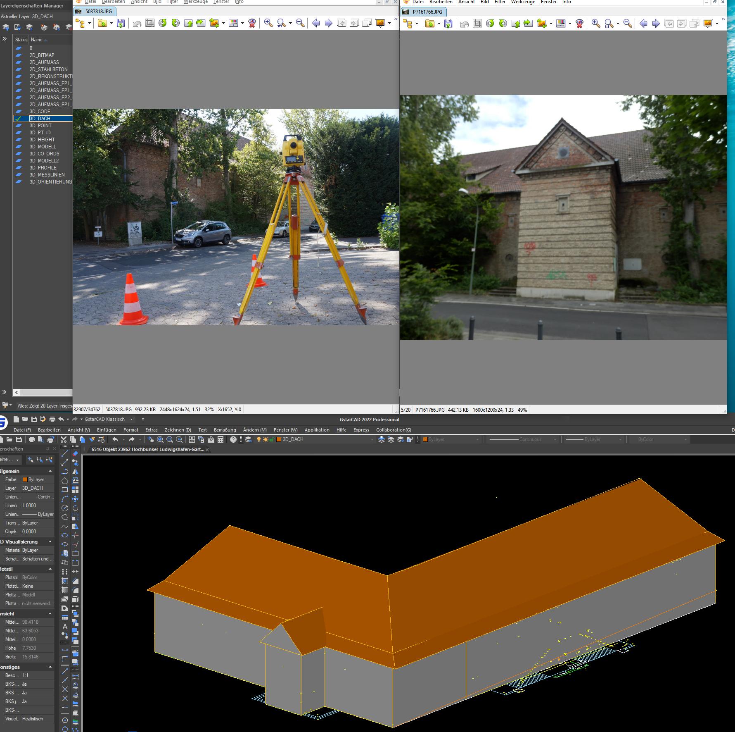This screenshot has width=735, height=732.
Task: Toggle the layer lock padlock icon
Action: [272, 439]
